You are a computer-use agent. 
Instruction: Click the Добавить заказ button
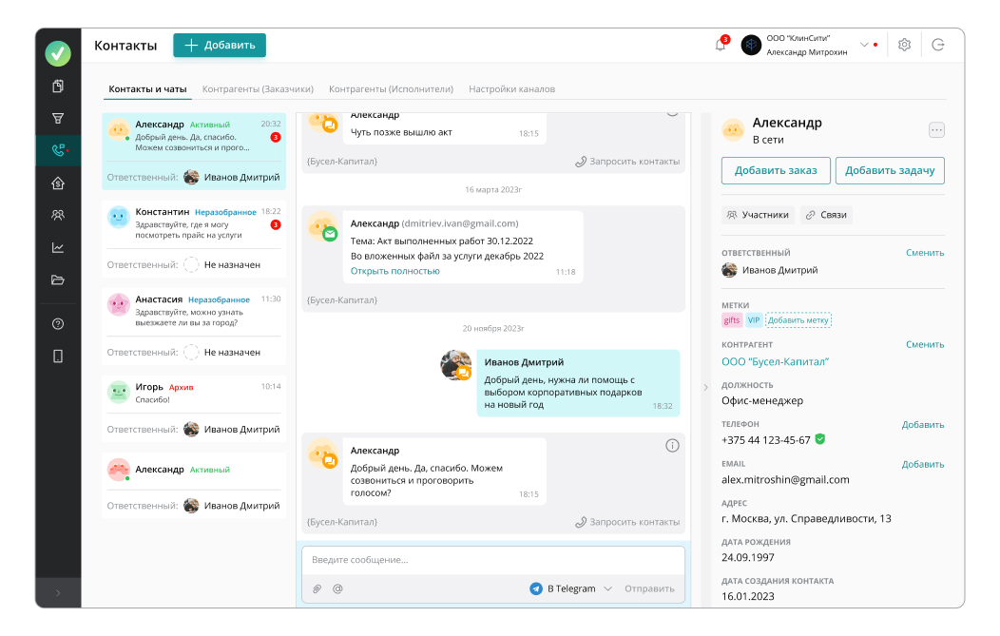(776, 170)
